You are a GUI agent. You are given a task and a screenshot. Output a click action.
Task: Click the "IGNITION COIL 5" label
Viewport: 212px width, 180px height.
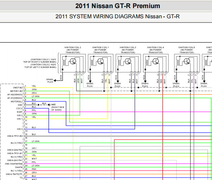(x=187, y=47)
